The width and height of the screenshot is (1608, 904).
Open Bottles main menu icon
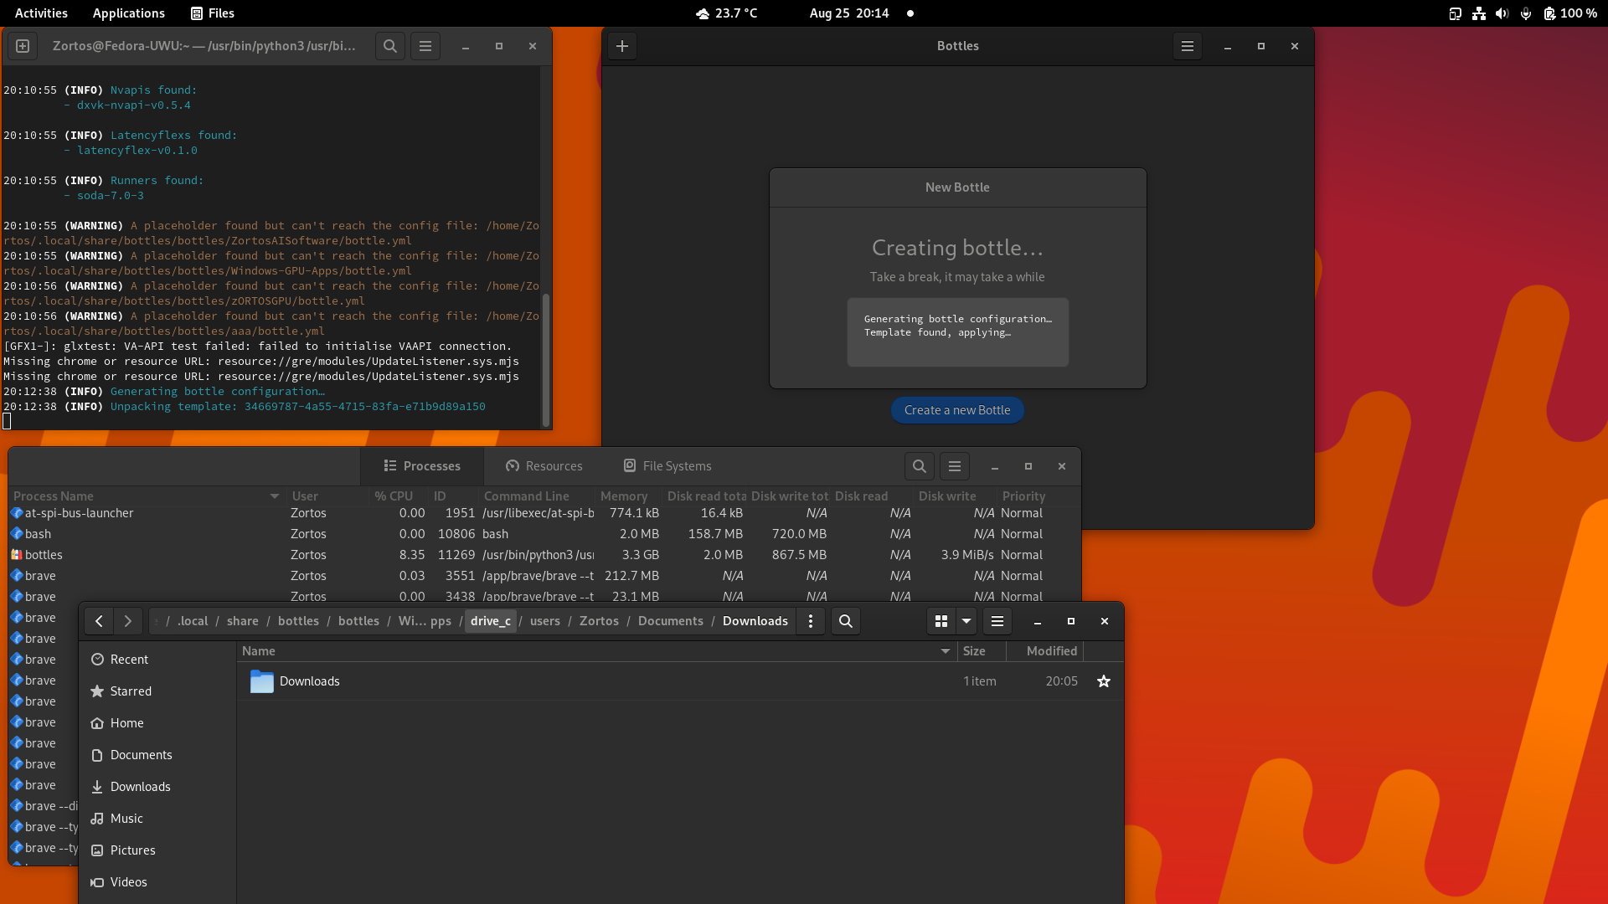1187,46
